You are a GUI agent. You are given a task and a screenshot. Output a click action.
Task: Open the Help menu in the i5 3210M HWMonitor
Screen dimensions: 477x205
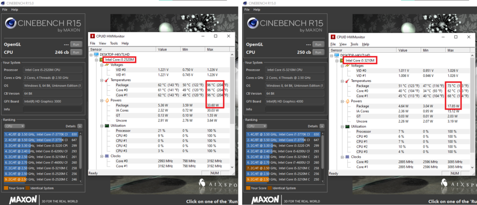coord(366,44)
